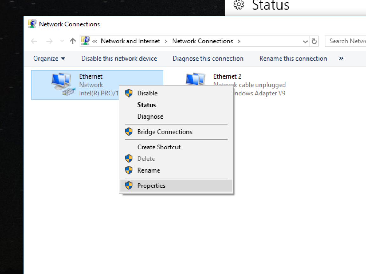This screenshot has width=366, height=274.
Task: Open the Organize dropdown menu
Action: point(49,58)
